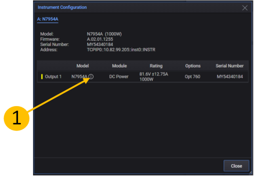Click the N7954A (1000W) model value
This screenshot has width=254, height=176.
[104, 34]
